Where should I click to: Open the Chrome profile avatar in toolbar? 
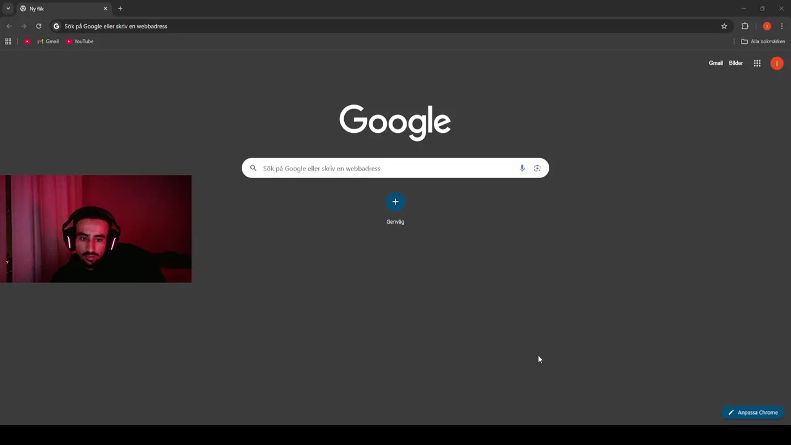(767, 26)
